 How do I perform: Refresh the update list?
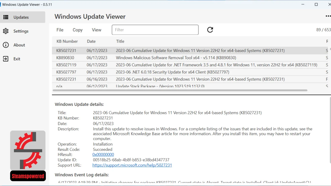(x=210, y=30)
